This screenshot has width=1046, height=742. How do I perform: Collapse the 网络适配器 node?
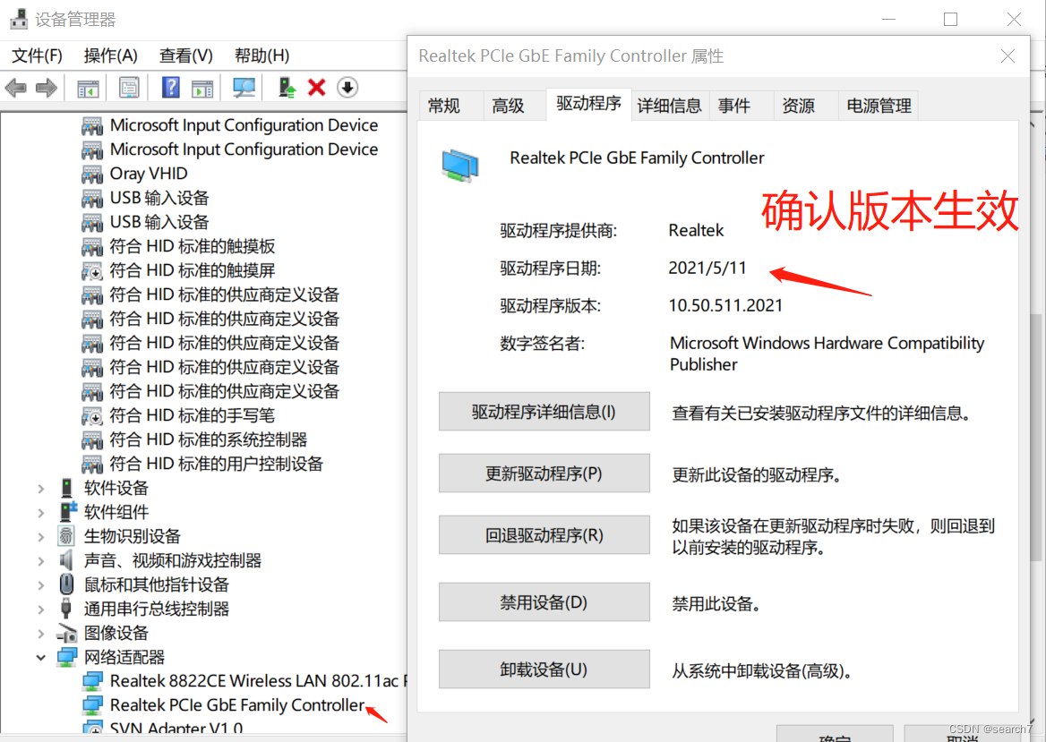(x=41, y=658)
